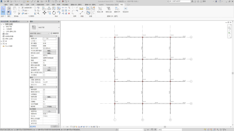Select the Move tool with four arrows
Image resolution: width=234 pixels, height=131 pixels.
pos(44,13)
